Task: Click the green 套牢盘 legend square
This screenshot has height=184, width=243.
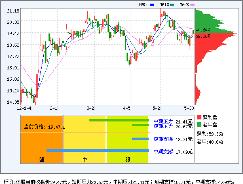Action: (199, 124)
